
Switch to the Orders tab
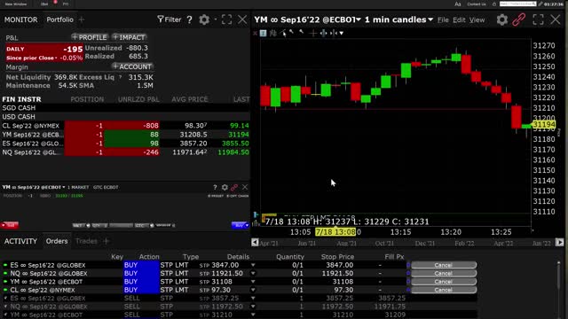tap(57, 241)
